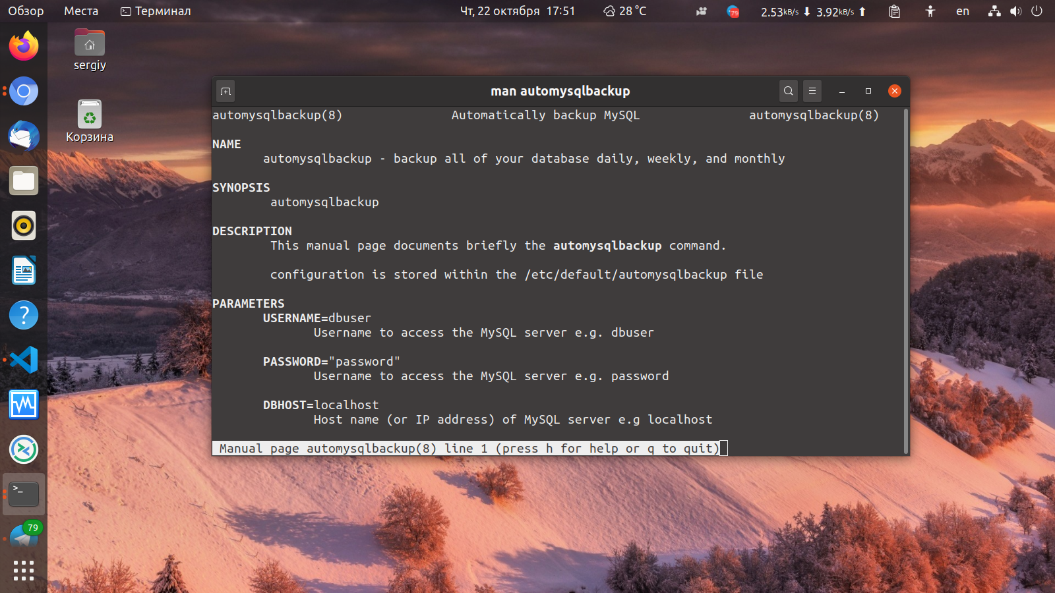Screen dimensions: 1055x593
Task: Click the DBHOST=localhost parameter line
Action: point(321,405)
